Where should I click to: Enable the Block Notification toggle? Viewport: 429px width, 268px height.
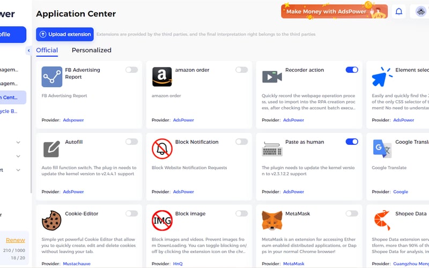[242, 142]
